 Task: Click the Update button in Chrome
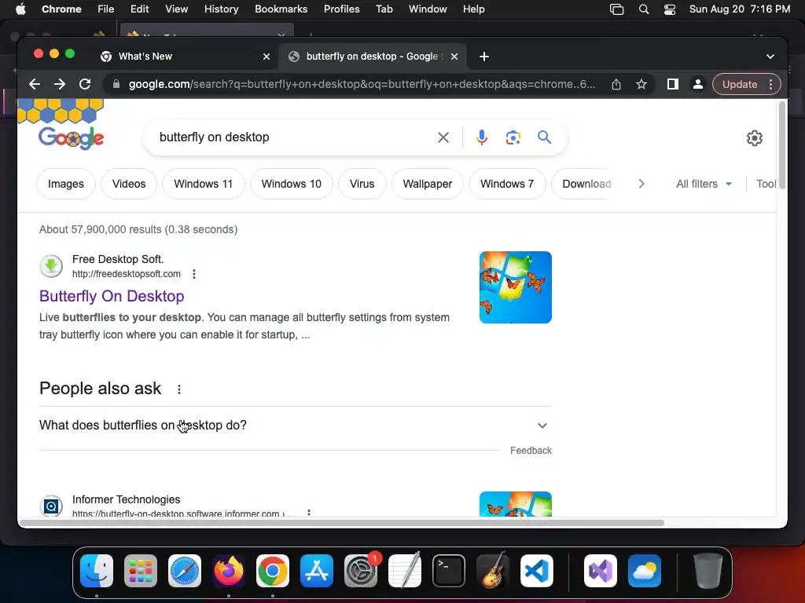tap(739, 84)
